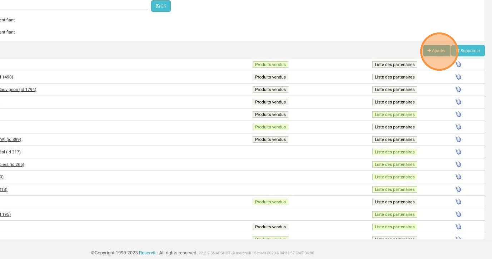Focus the text field beside the OK button
This screenshot has height=259, width=492.
(x=74, y=6)
